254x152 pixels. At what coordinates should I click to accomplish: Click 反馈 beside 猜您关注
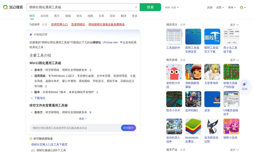pos(183,25)
